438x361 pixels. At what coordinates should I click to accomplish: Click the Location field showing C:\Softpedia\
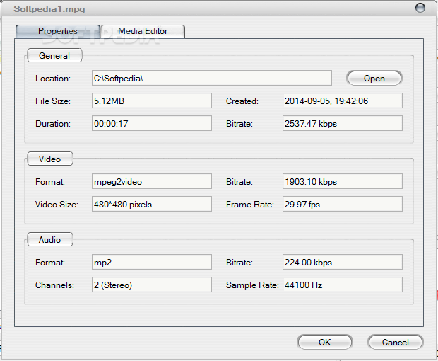coord(212,78)
